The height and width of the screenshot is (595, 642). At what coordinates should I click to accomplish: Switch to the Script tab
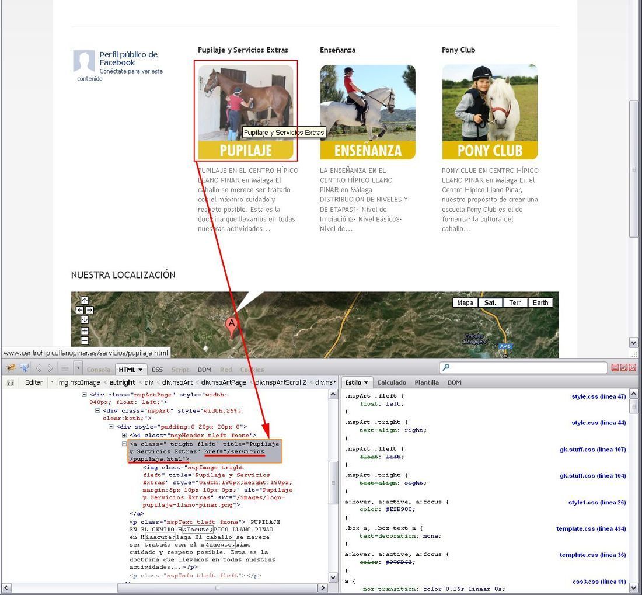(x=180, y=370)
